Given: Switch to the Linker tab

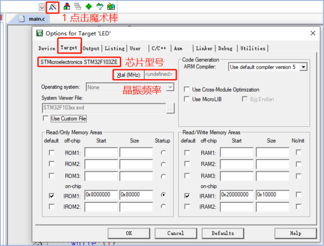Looking at the screenshot, I should [x=204, y=48].
